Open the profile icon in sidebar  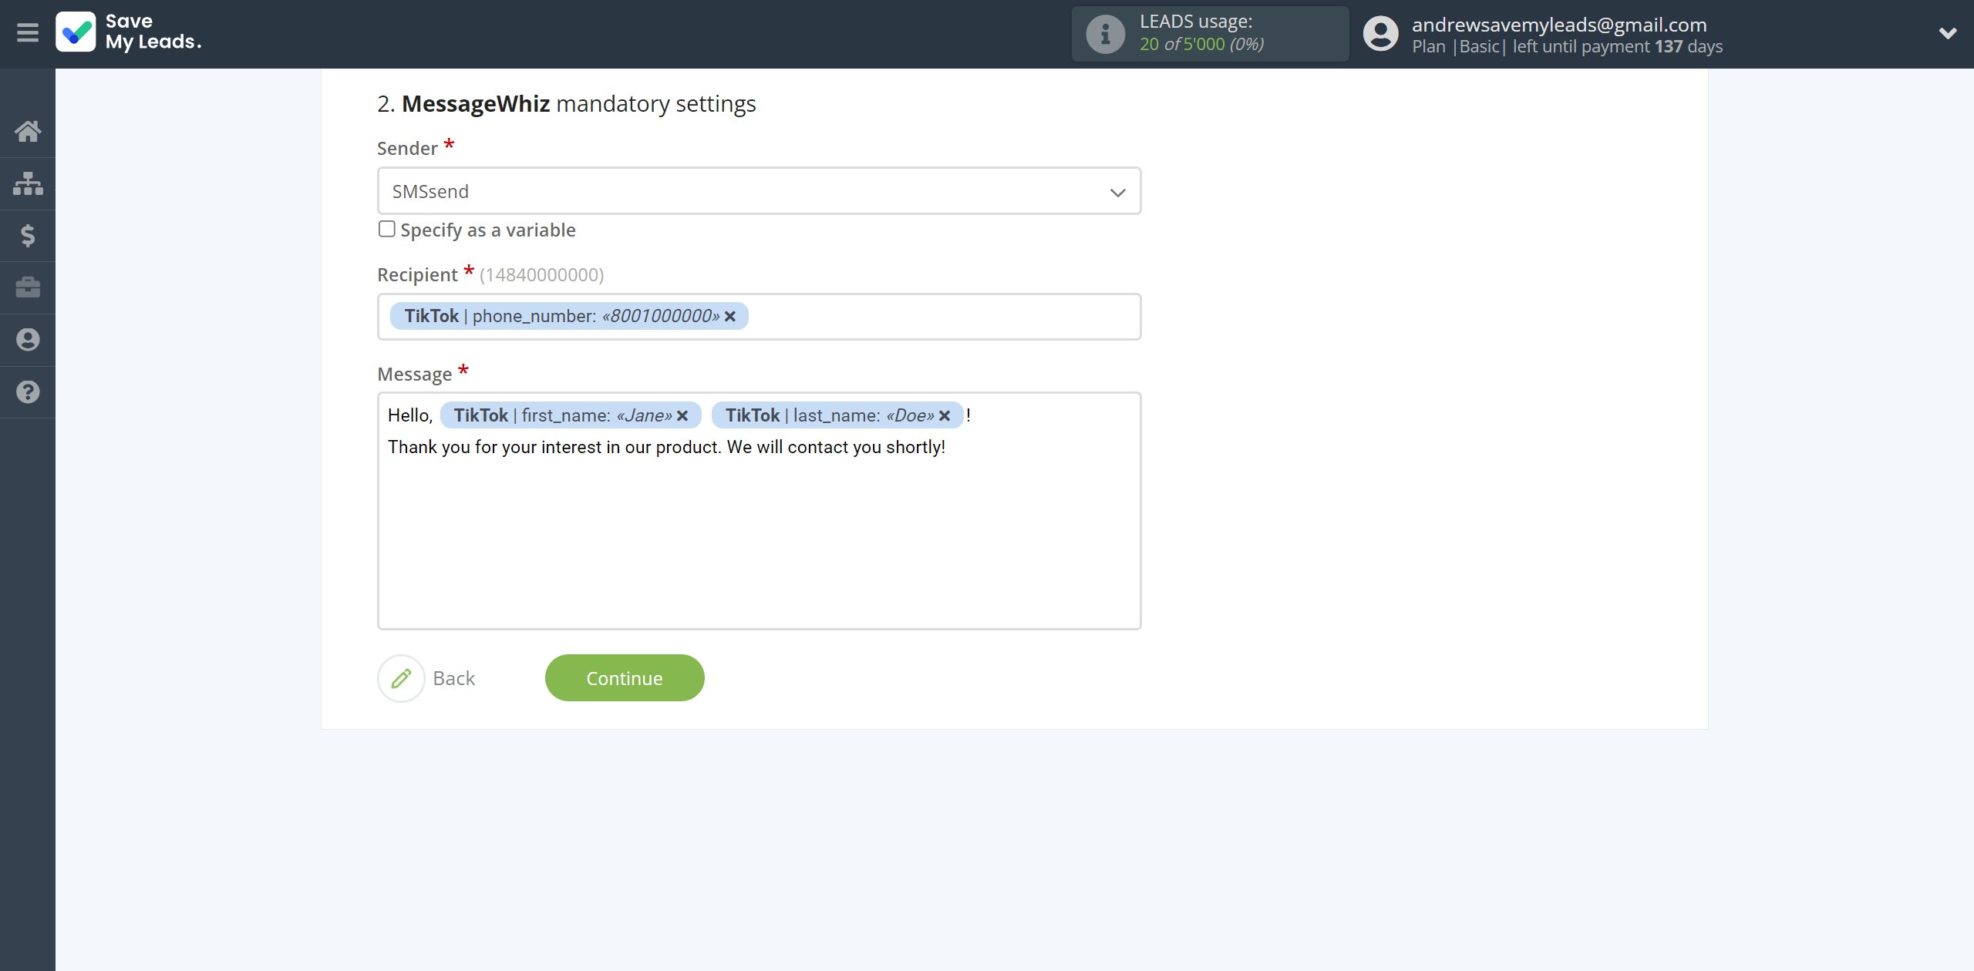(x=28, y=340)
